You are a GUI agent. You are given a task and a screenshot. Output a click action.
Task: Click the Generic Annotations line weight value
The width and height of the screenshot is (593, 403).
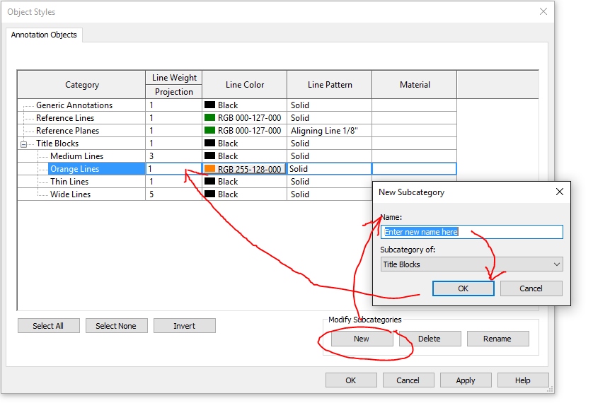[173, 105]
